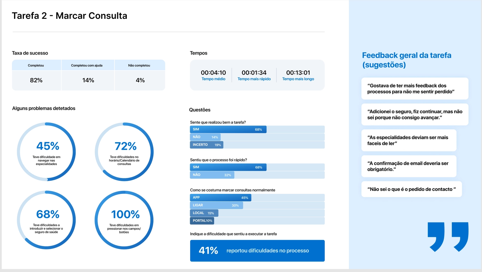
Task: Click the SIM 68% bar under 'Sente que realizou bem'
Action: tap(228, 129)
